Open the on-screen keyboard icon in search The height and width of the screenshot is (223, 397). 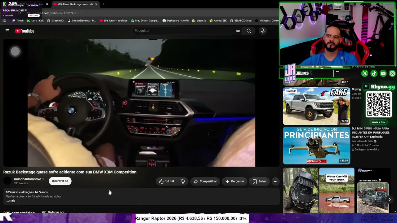click(238, 31)
